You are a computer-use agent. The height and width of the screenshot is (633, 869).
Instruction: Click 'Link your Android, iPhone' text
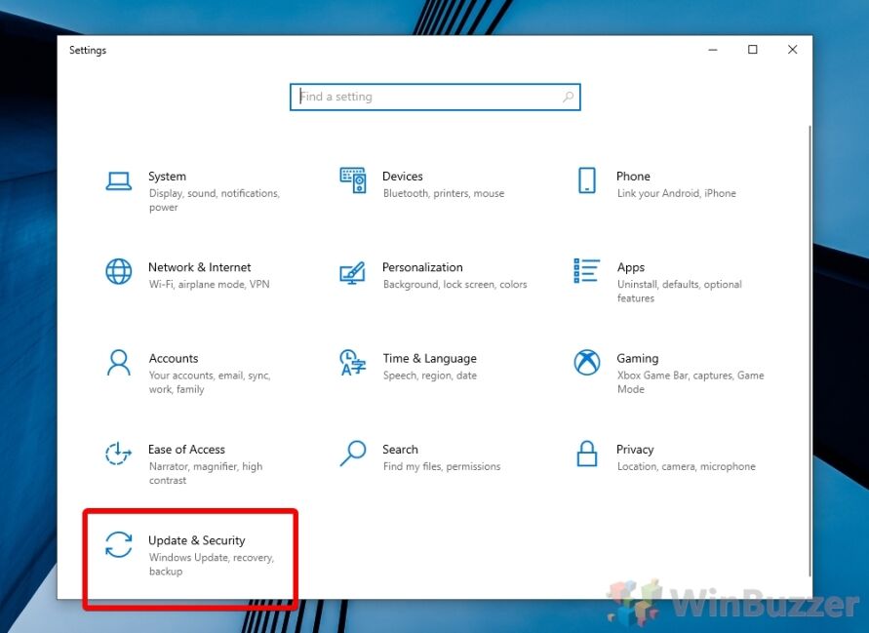(676, 193)
